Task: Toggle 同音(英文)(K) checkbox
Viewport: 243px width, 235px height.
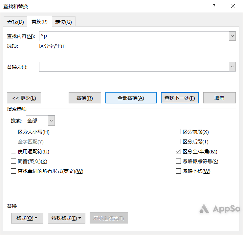Action: (x=13, y=161)
